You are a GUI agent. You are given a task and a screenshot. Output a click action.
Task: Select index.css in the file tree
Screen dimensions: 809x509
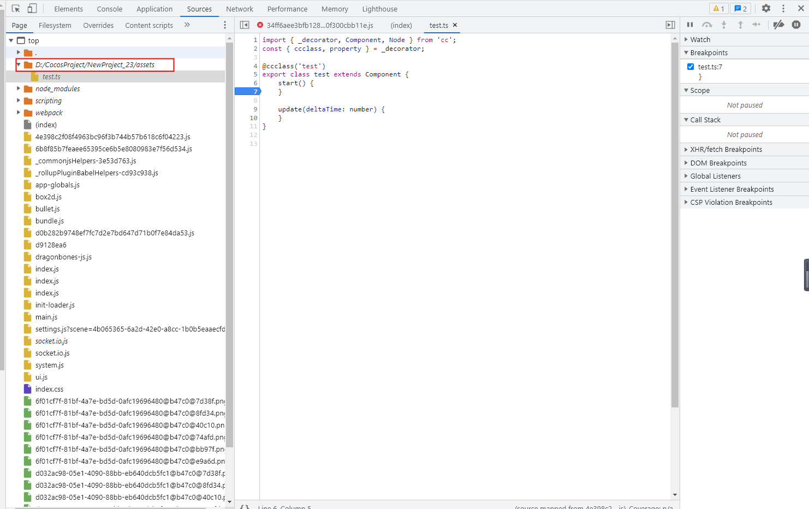point(49,389)
